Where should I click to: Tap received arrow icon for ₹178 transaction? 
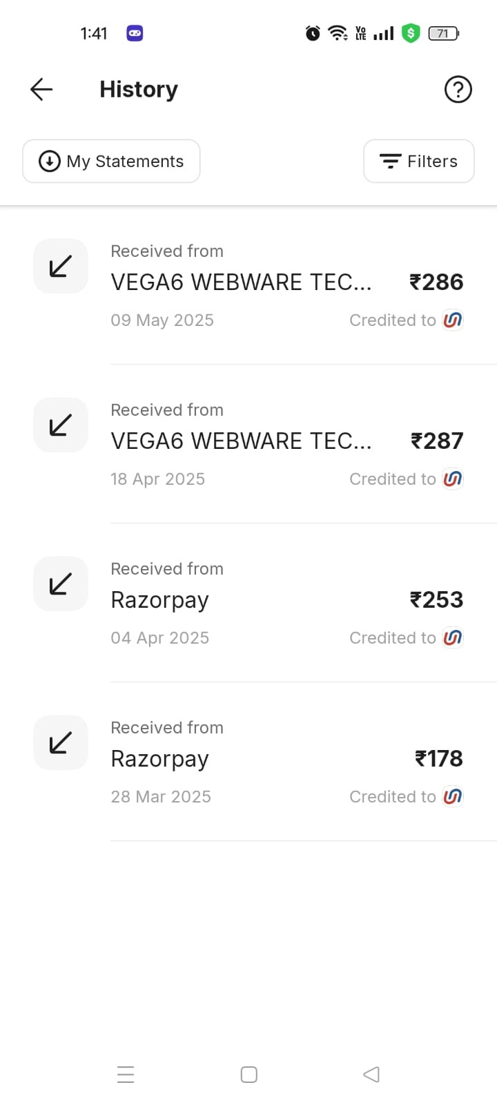(x=61, y=742)
